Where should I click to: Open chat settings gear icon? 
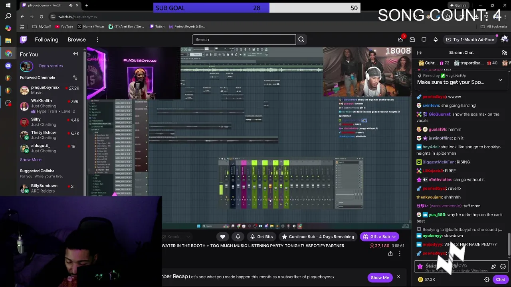pos(487,279)
